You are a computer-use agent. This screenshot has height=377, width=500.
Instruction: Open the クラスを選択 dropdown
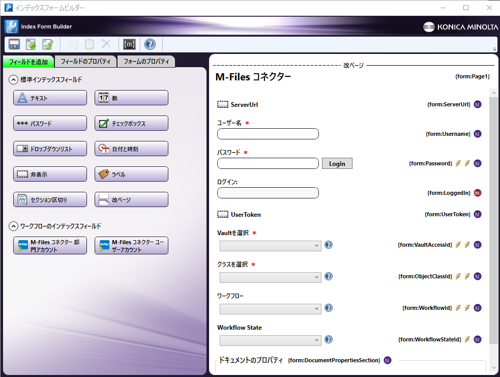[x=271, y=277]
